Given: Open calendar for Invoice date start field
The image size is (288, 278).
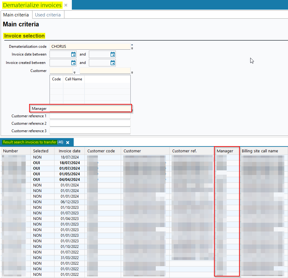Looking at the screenshot, I should [73, 55].
